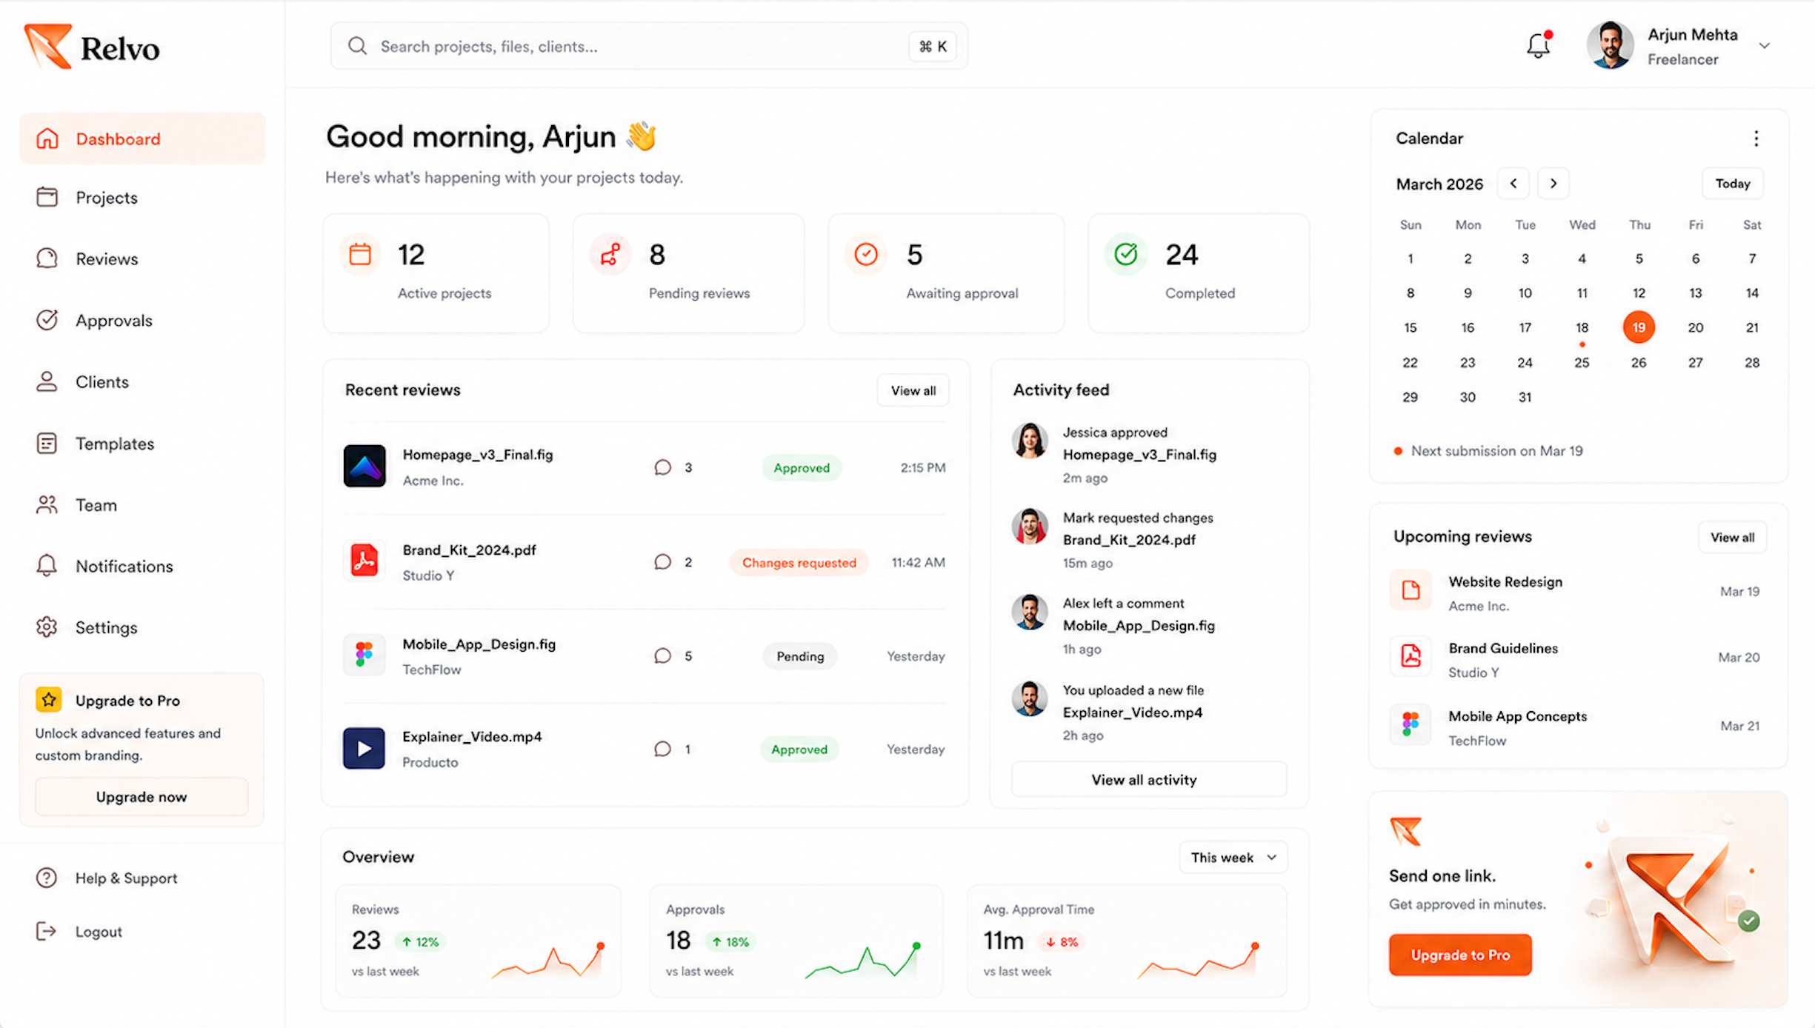
Task: Click the Reviews 12% increase badge
Action: [420, 942]
